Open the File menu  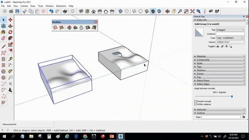click(x=3, y=6)
